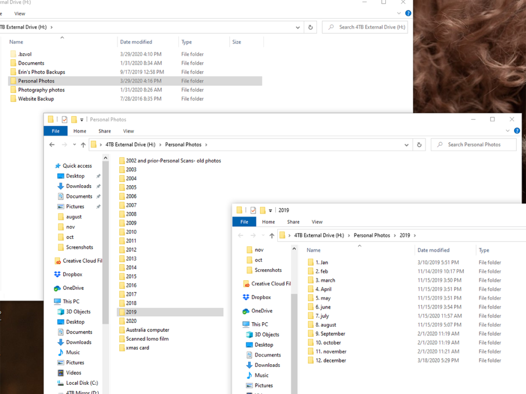Click Back arrow in Personal Photos window
This screenshot has width=526, height=394.
tap(52, 145)
